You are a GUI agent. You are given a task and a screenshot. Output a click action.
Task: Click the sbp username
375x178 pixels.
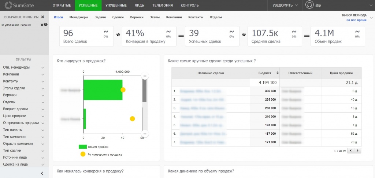(x=318, y=5)
